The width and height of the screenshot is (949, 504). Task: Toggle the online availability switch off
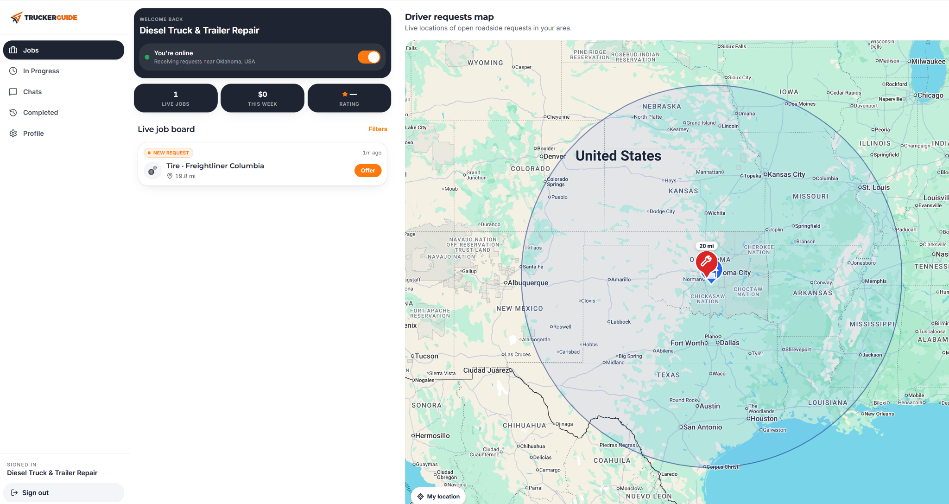[369, 57]
